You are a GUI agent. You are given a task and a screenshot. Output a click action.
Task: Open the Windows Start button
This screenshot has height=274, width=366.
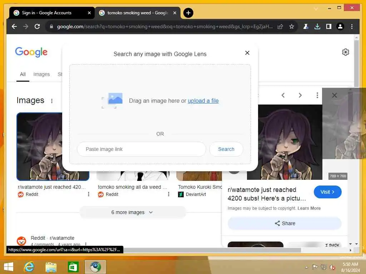coord(9,267)
